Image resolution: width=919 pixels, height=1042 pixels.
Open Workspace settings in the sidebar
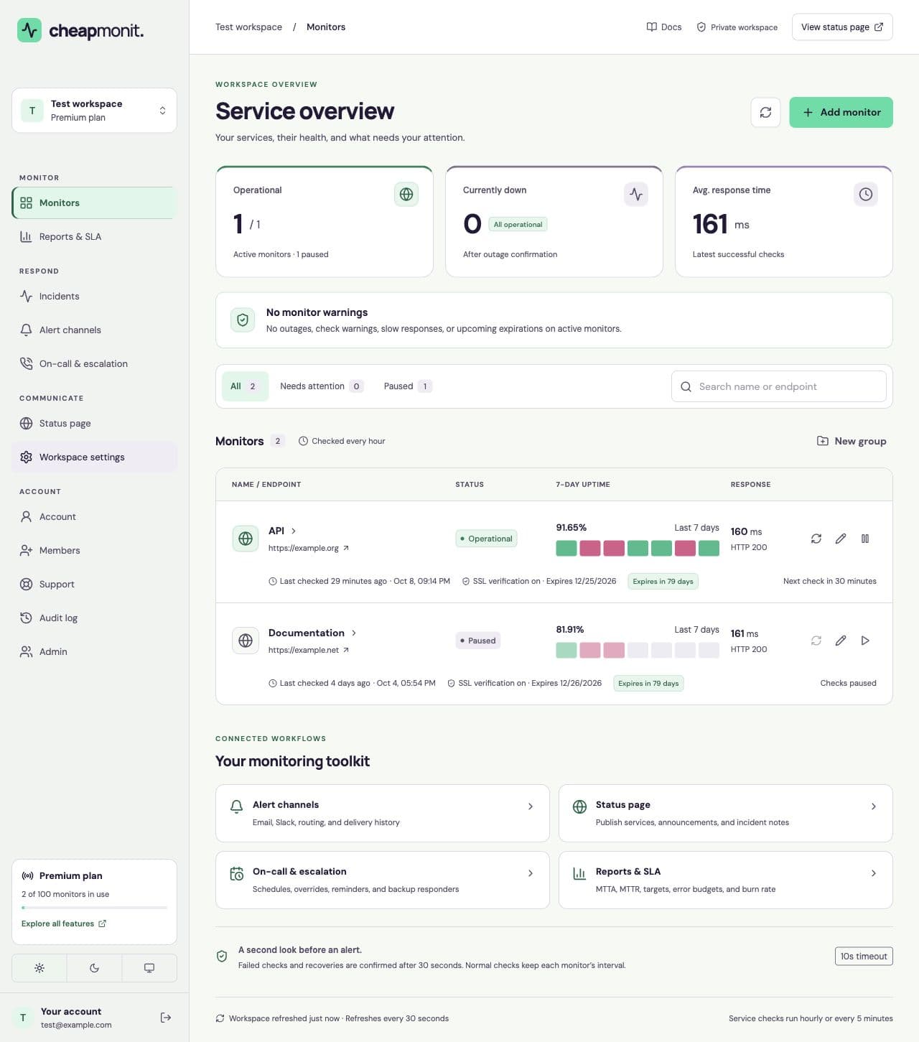coord(94,457)
